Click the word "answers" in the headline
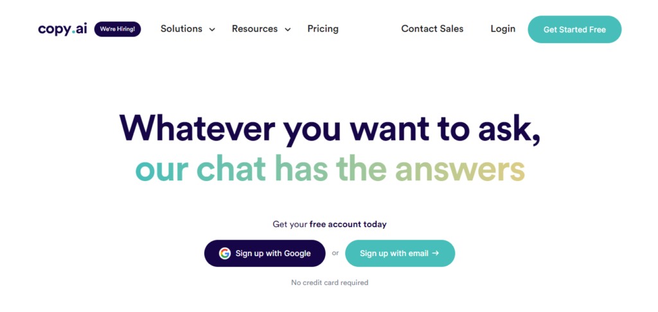This screenshot has width=658, height=312. click(460, 169)
